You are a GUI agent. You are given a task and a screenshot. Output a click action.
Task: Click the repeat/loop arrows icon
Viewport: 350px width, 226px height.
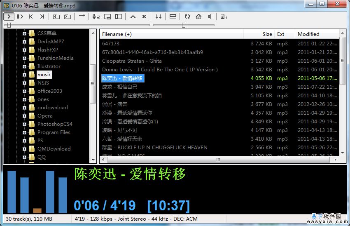pos(188,16)
